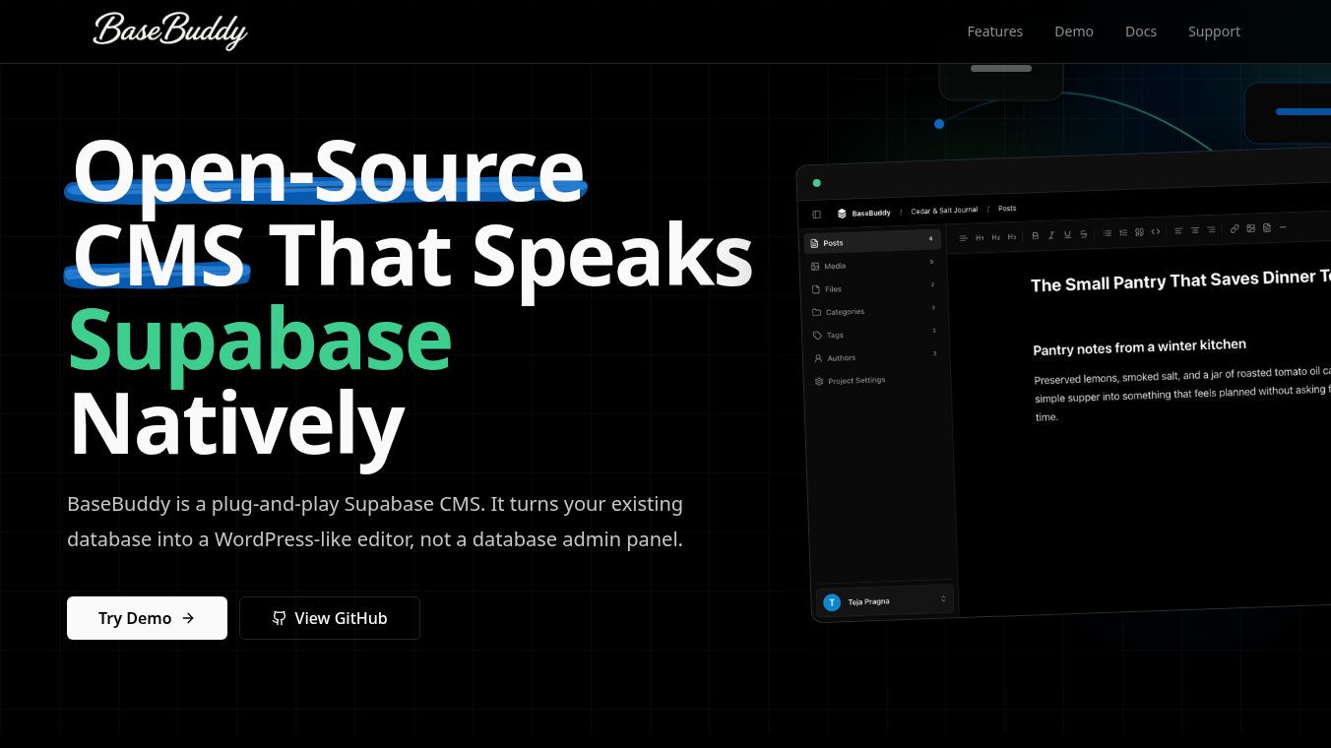The width and height of the screenshot is (1331, 748).
Task: Click the Teja Pragna avatar circle
Action: 832,602
